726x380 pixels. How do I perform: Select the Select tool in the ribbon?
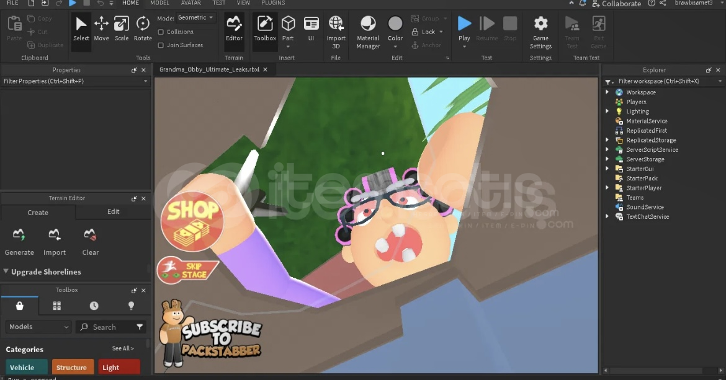tap(81, 29)
